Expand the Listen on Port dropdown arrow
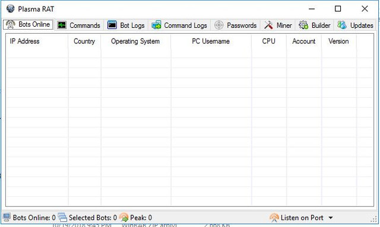The height and width of the screenshot is (227, 380). tap(331, 218)
